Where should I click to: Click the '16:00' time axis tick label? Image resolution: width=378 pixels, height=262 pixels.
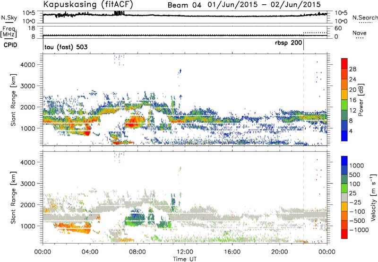point(232,252)
